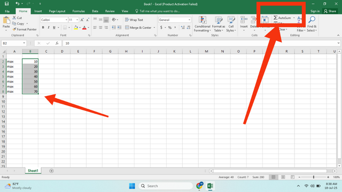
Task: Open the Name Box dropdown showing B2
Action: [x=24, y=43]
